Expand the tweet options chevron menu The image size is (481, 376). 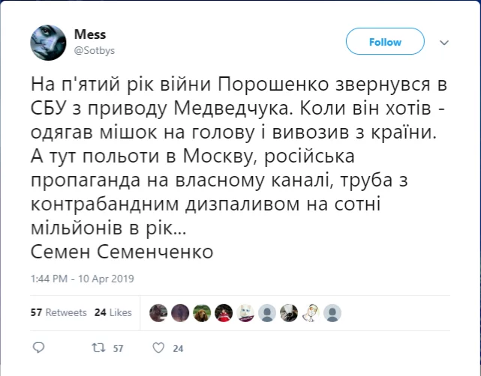443,43
